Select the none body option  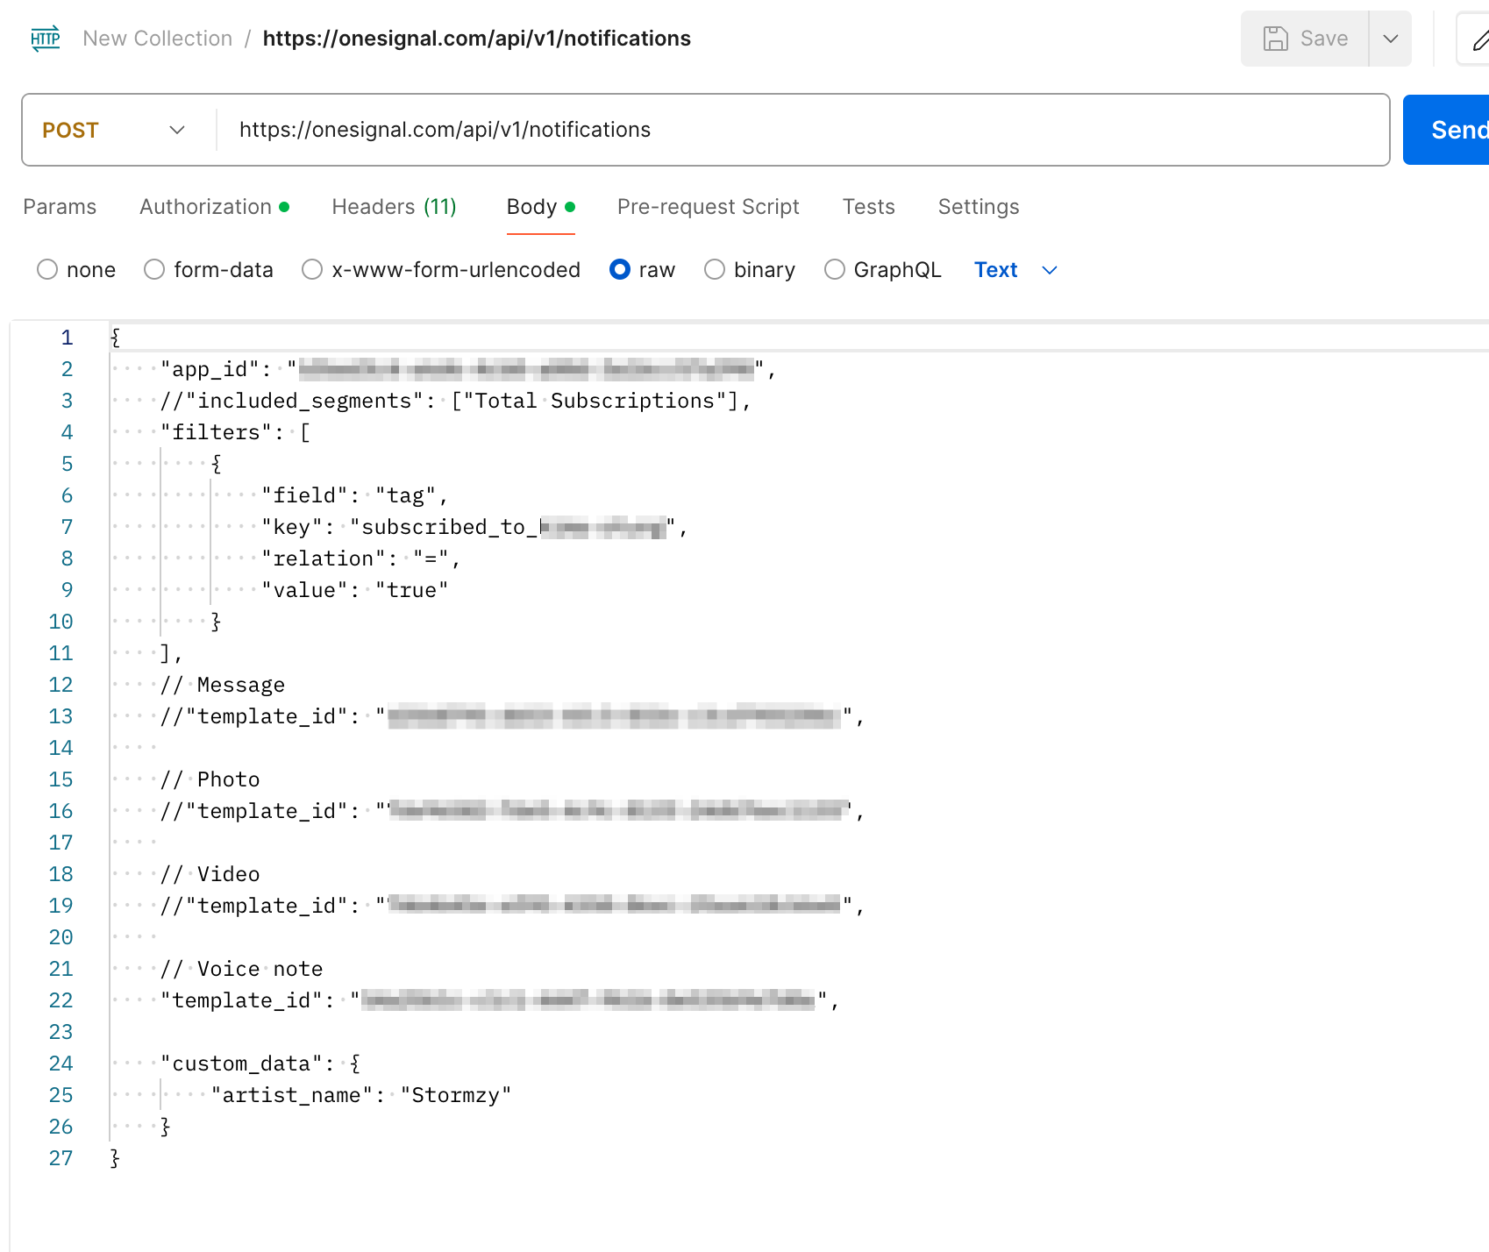pyautogui.click(x=47, y=270)
